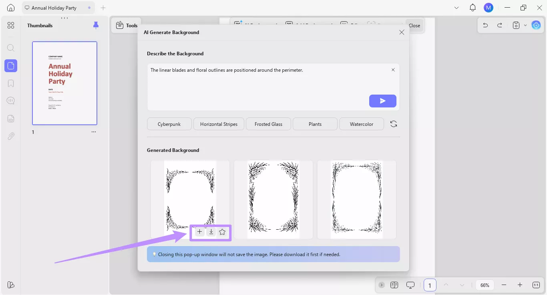Open the tab list dropdown

[456, 7]
